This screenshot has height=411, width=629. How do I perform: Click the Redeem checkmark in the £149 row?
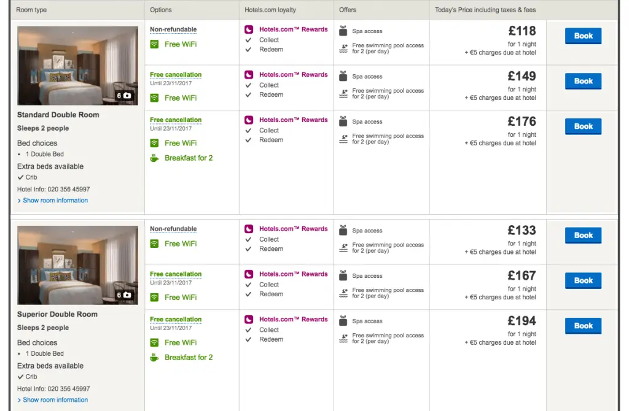249,95
